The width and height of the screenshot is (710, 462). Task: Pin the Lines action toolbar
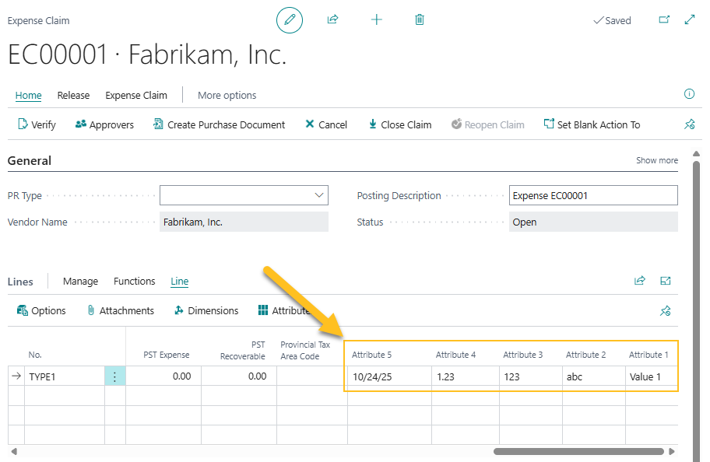tap(666, 310)
